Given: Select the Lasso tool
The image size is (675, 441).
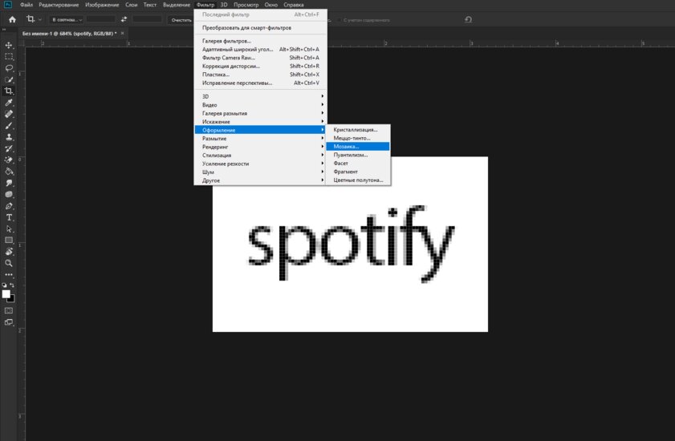Looking at the screenshot, I should (x=9, y=68).
